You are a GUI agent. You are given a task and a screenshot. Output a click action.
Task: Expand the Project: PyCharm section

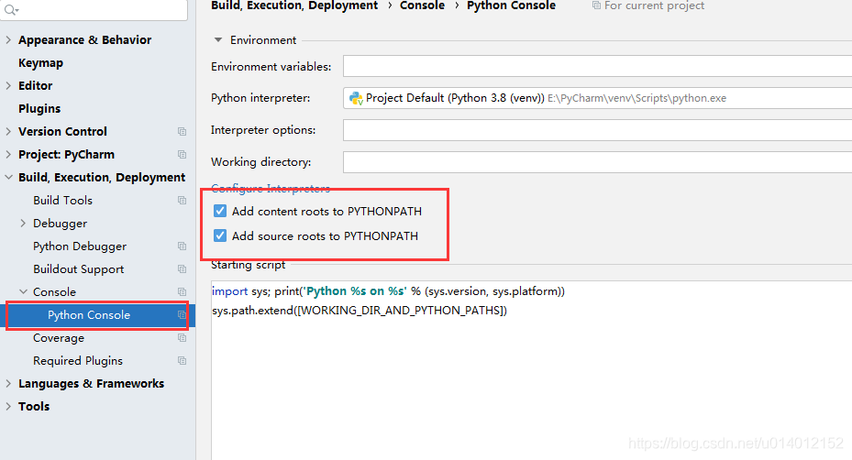coord(8,154)
